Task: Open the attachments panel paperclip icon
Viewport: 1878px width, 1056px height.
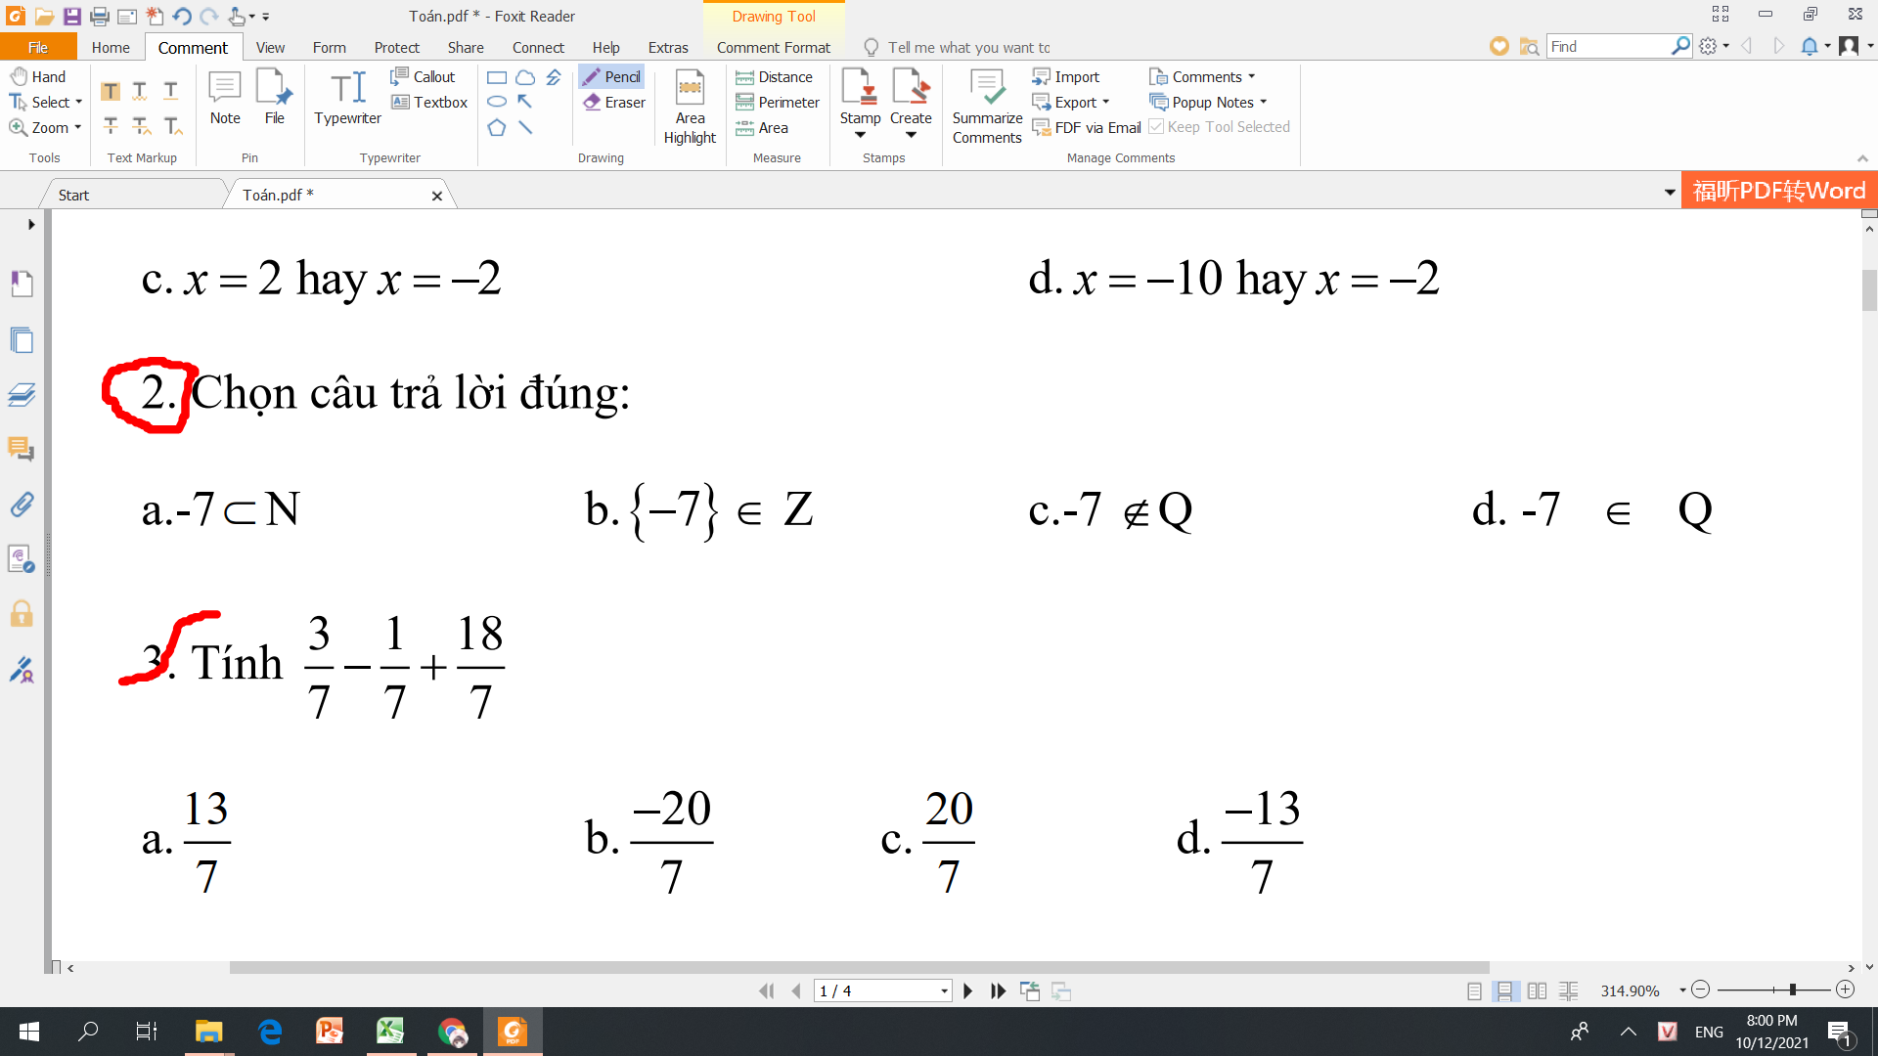Action: click(22, 505)
